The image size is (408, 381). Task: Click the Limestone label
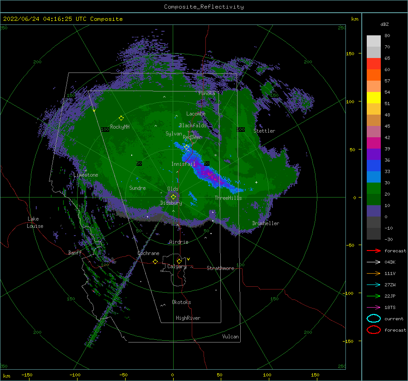click(x=86, y=175)
